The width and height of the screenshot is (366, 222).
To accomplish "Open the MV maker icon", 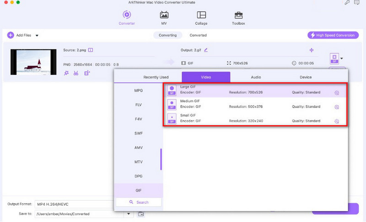I will 164,15.
